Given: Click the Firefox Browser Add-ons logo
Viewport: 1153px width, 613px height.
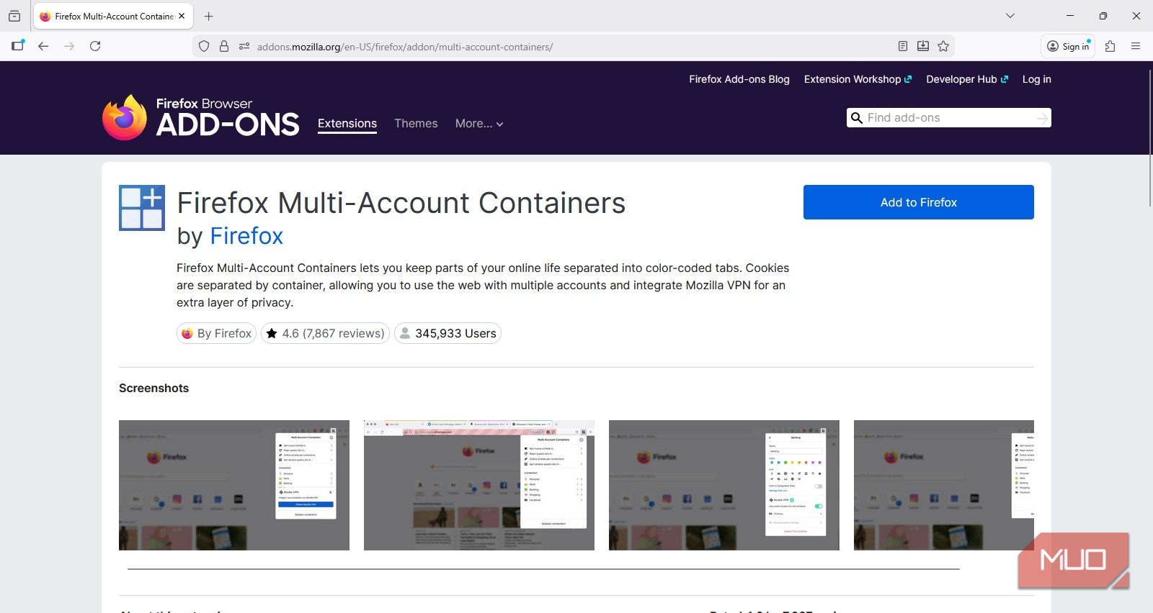Looking at the screenshot, I should click(201, 117).
